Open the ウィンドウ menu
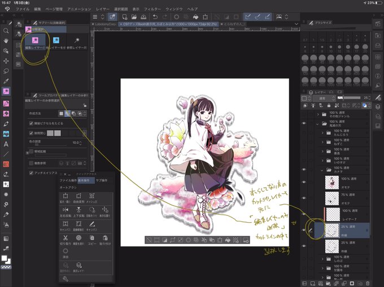 174,9
